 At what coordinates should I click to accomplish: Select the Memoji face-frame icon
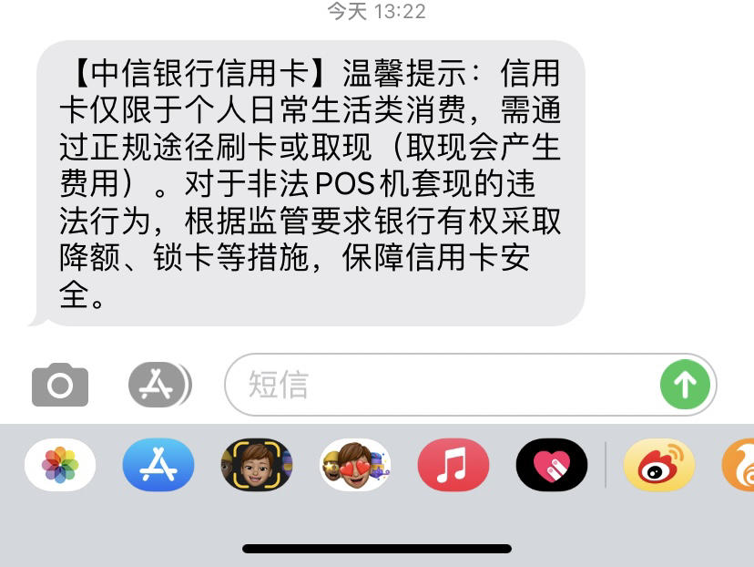(257, 465)
